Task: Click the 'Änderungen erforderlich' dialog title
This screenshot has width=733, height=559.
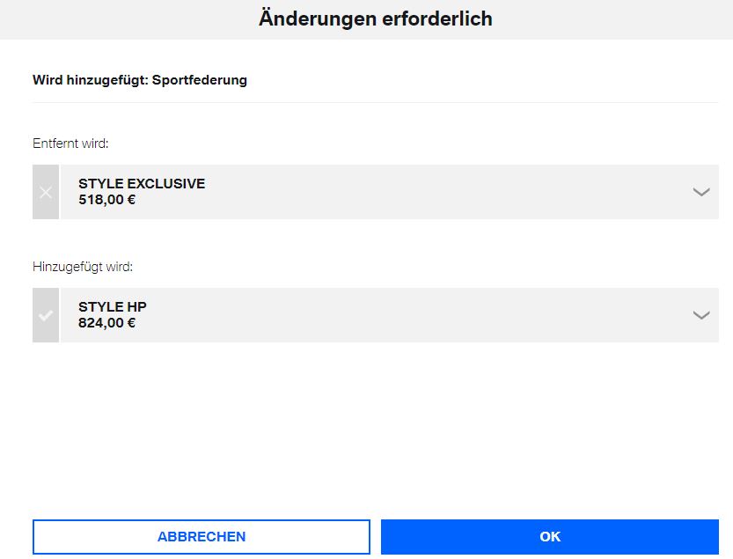Action: click(x=375, y=18)
